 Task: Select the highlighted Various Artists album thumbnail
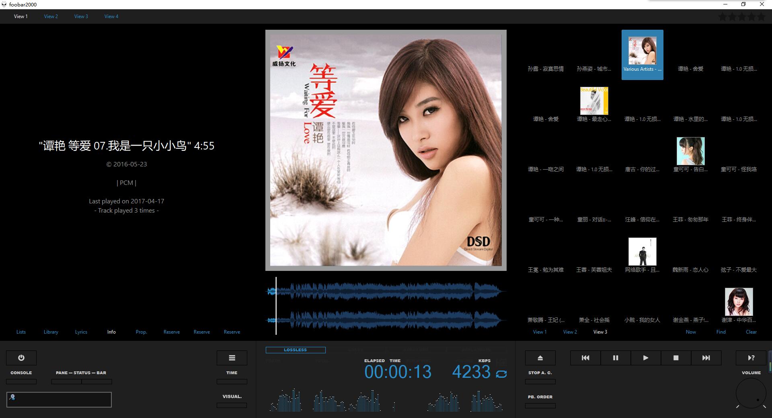tap(643, 55)
